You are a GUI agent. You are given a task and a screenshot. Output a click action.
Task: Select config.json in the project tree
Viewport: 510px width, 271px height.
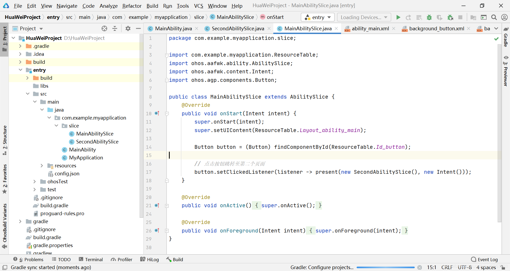coord(67,173)
